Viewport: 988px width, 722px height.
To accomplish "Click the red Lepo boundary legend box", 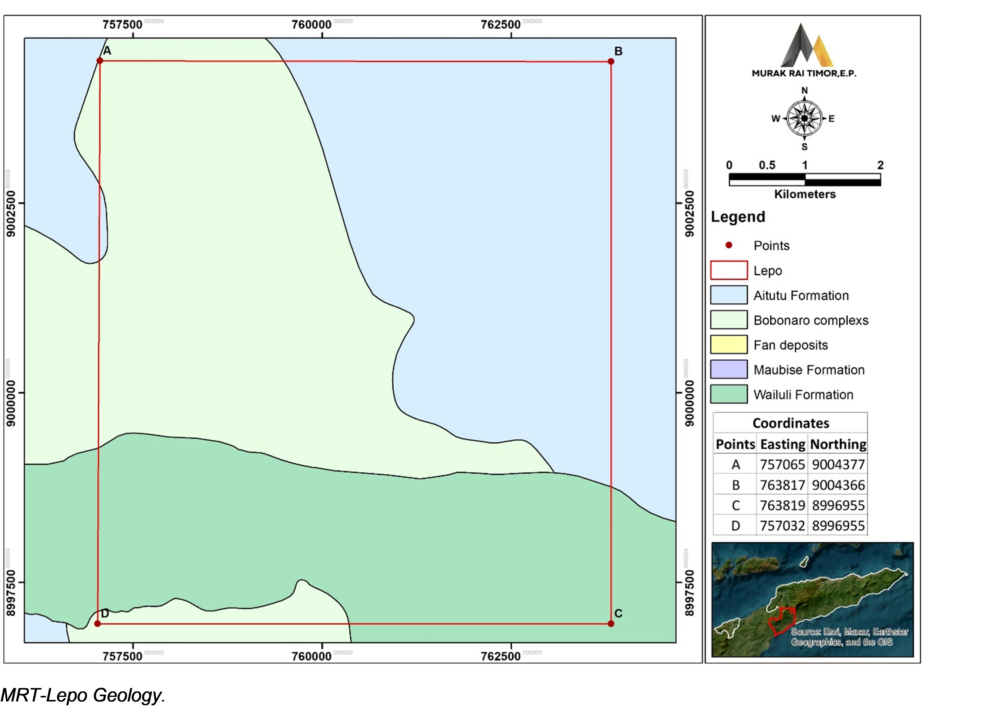I will [x=729, y=270].
